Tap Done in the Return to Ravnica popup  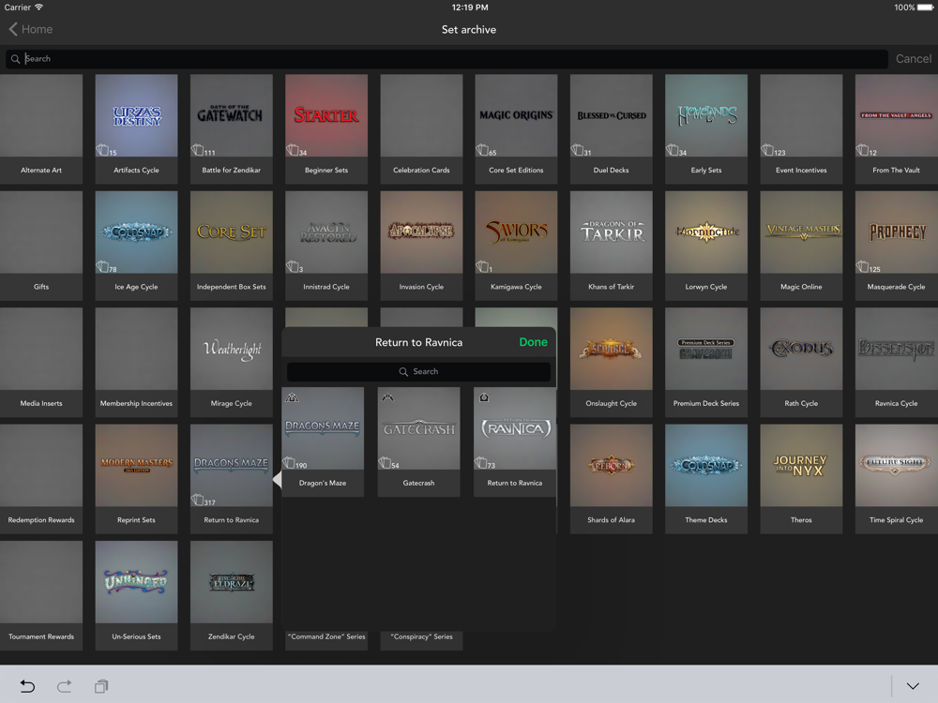[533, 342]
